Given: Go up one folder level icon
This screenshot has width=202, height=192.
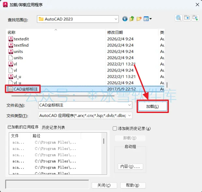Looking at the screenshot, I should (132, 19).
